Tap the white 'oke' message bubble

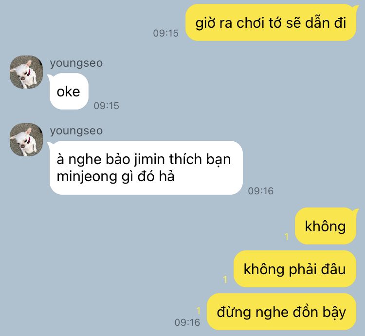69,91
